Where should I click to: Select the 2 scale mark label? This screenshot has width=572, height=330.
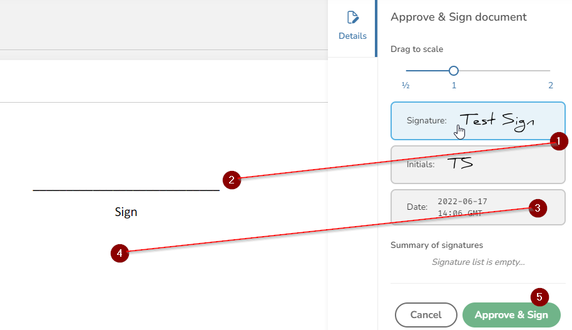pyautogui.click(x=551, y=85)
